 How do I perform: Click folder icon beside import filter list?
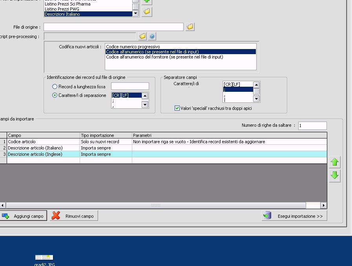tap(147, 11)
